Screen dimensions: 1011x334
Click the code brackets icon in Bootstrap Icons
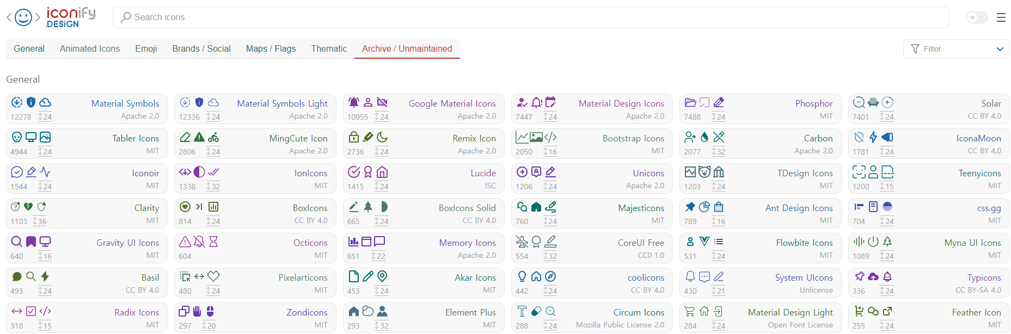[x=550, y=137]
